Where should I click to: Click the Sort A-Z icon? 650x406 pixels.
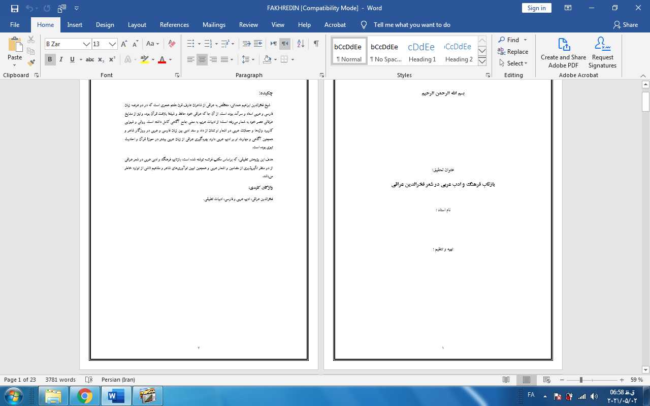tap(300, 44)
